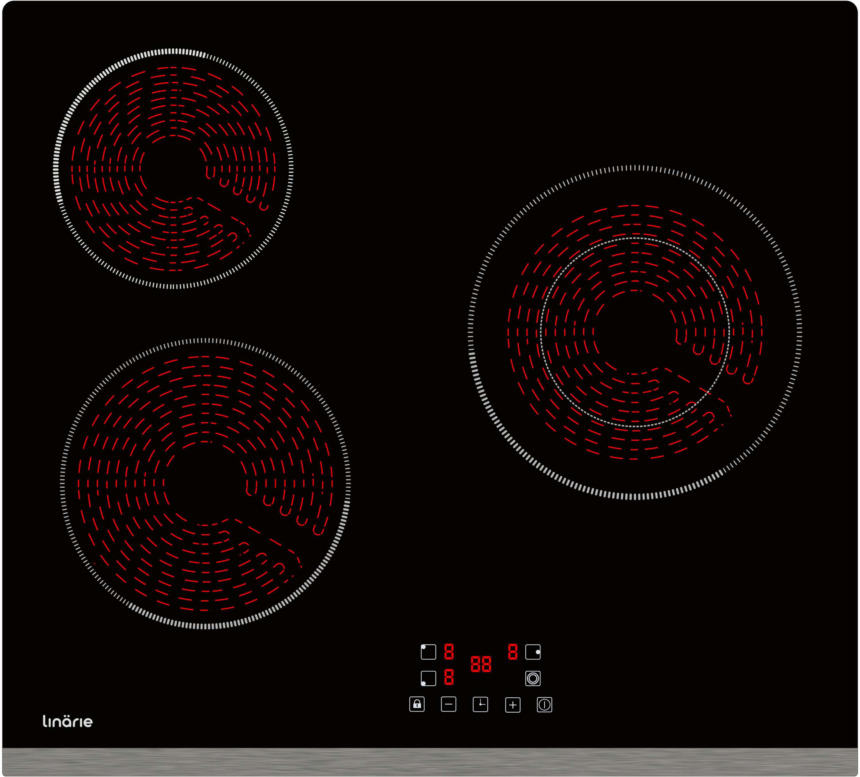
Task: Tap the minus key to lower heat
Action: click(448, 705)
